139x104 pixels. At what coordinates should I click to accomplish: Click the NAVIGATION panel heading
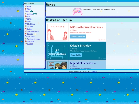[29, 3]
